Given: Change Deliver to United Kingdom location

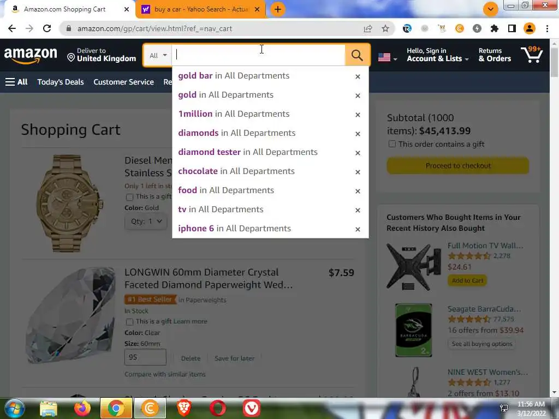Looking at the screenshot, I should (102, 55).
